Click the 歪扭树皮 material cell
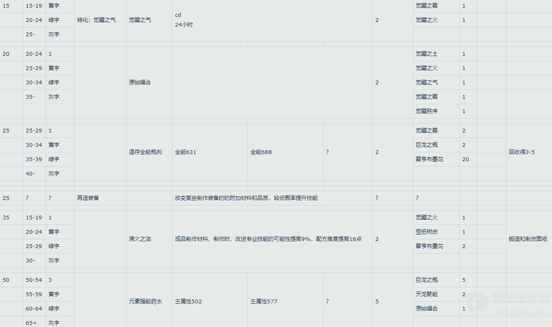552x327 pixels. [x=426, y=232]
